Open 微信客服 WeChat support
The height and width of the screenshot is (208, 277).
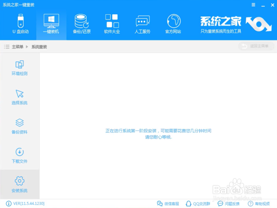pos(168,204)
